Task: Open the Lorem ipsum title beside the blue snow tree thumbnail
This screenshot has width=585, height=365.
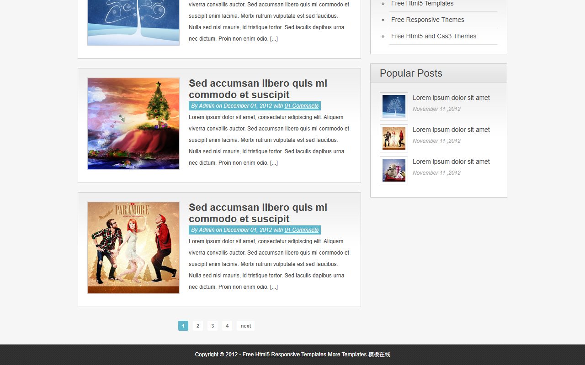Action: 451,98
